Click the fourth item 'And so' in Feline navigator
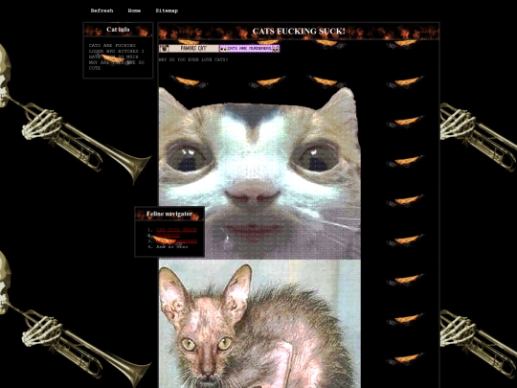The height and width of the screenshot is (388, 517). [x=172, y=247]
